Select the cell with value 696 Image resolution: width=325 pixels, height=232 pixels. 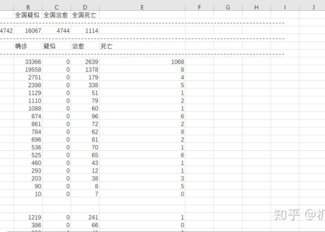click(28, 139)
